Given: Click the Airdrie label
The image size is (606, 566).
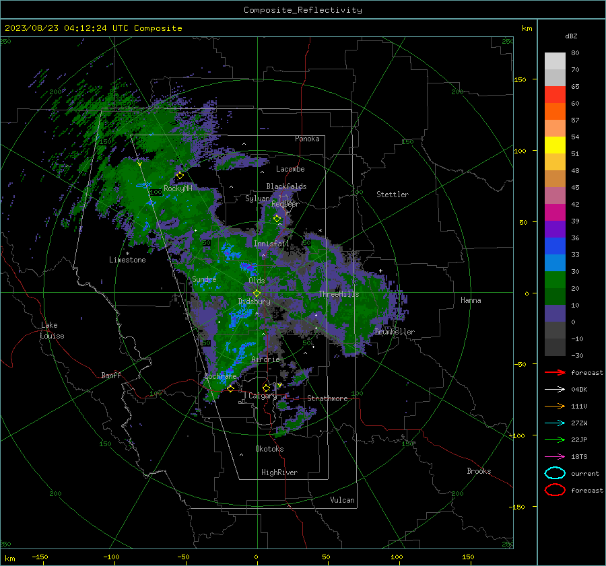Looking at the screenshot, I should tap(265, 359).
